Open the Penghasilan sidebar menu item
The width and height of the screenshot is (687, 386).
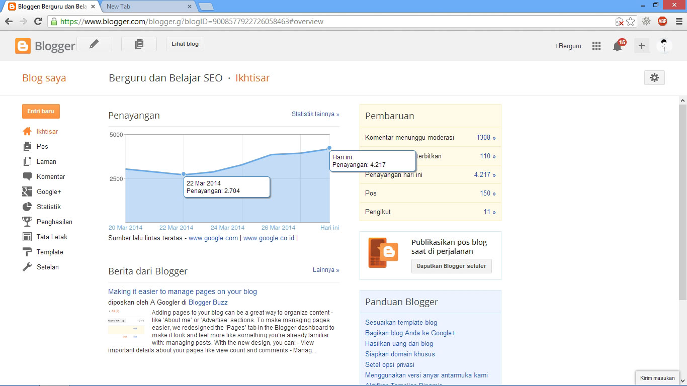[x=54, y=222]
